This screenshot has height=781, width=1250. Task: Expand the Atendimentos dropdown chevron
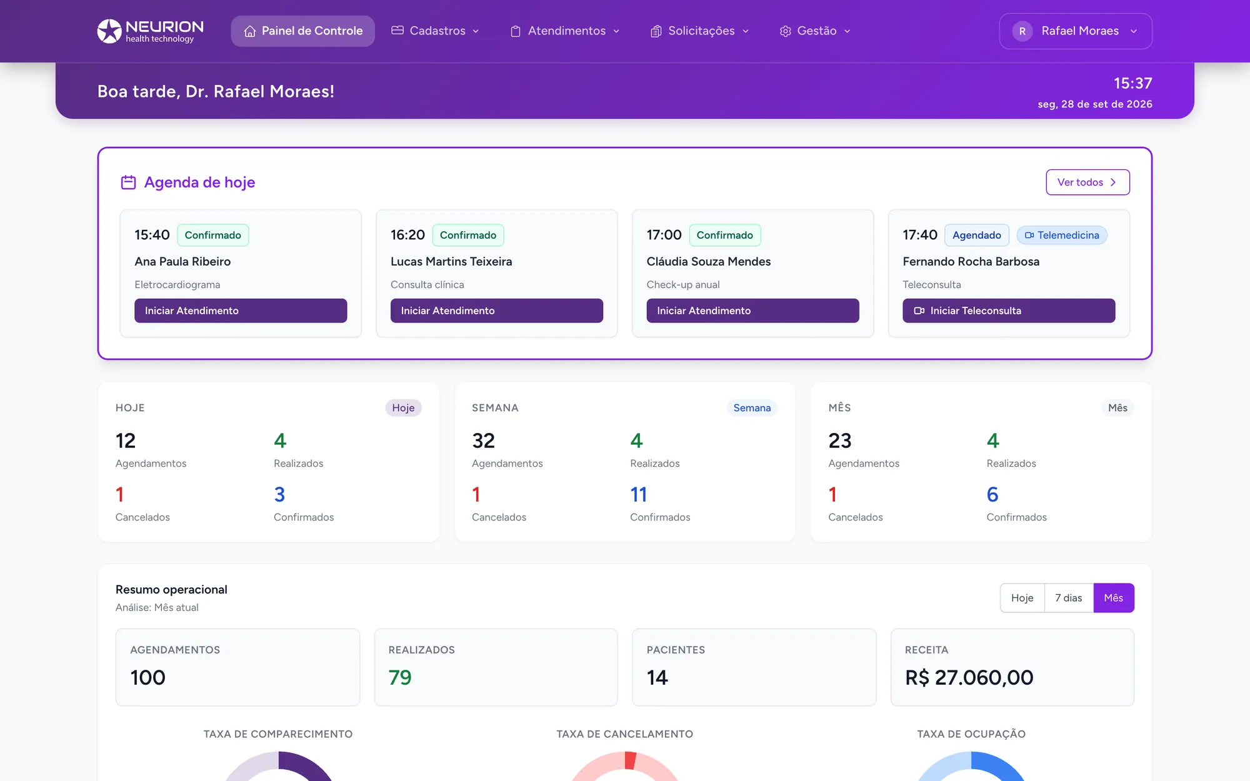[x=616, y=31]
